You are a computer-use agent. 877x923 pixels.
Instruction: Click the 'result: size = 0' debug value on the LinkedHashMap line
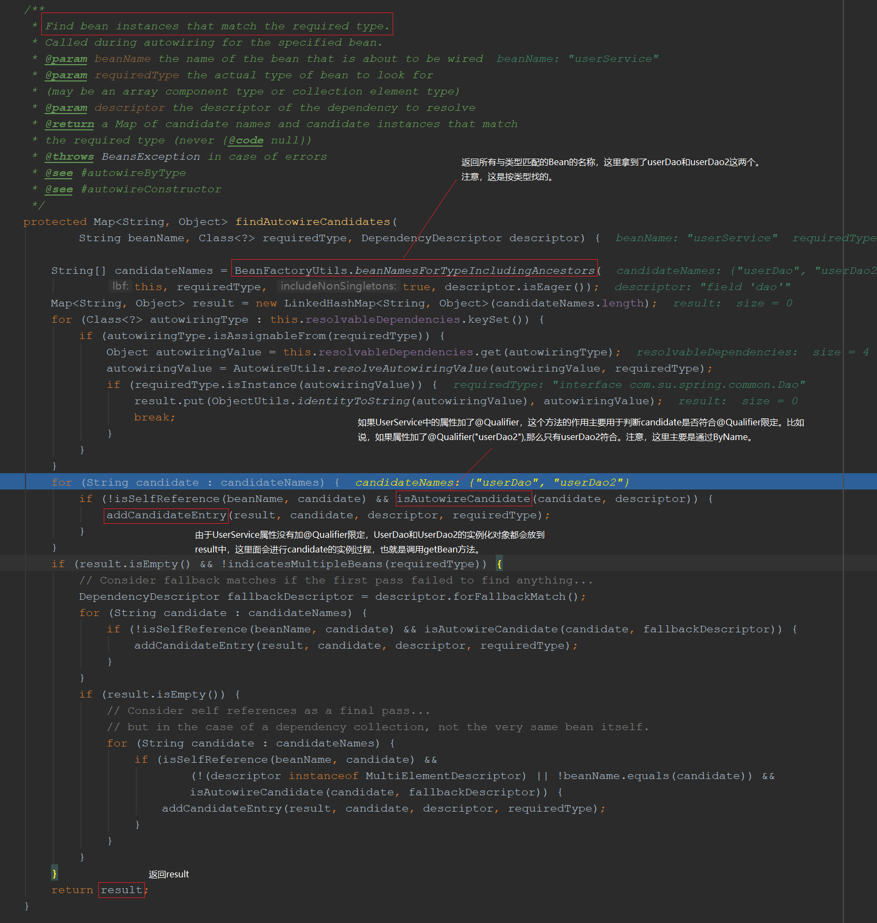pyautogui.click(x=733, y=303)
